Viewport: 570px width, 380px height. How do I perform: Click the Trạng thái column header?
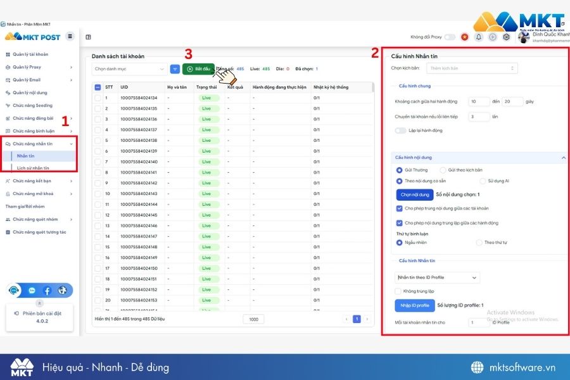point(206,87)
